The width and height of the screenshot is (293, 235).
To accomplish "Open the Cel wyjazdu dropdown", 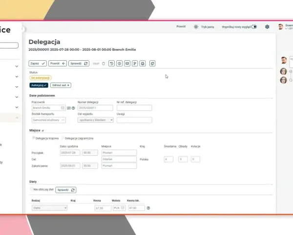I will click(96, 120).
